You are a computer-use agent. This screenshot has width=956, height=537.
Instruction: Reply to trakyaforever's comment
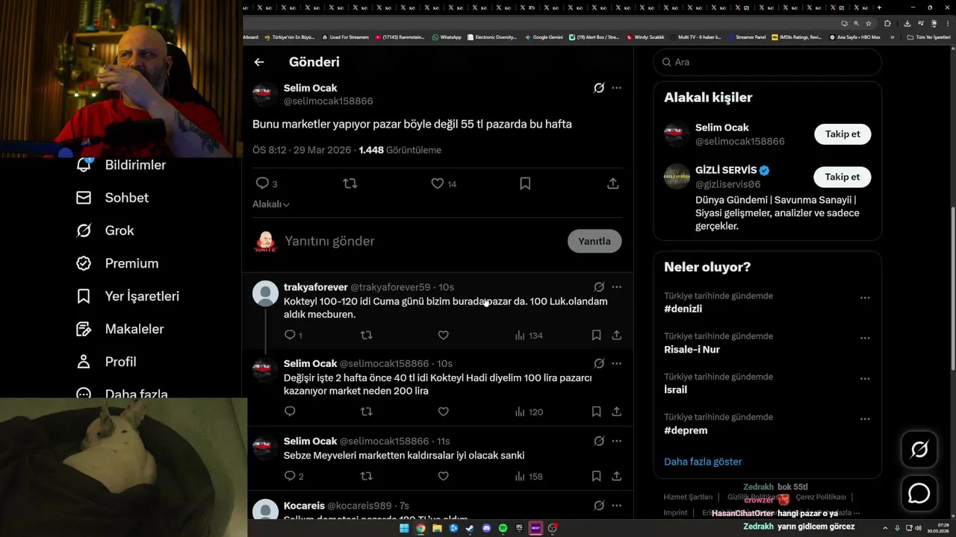pyautogui.click(x=290, y=336)
